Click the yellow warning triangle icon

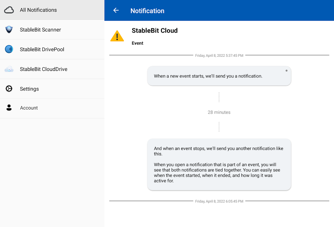click(117, 36)
